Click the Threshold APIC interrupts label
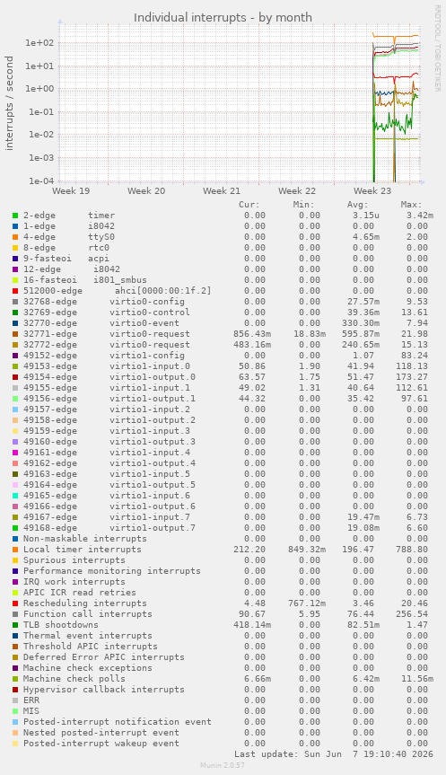 (x=91, y=647)
